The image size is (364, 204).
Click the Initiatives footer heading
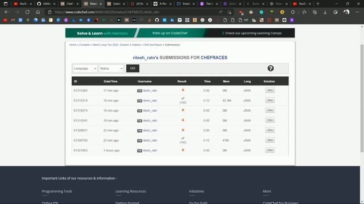196,192
